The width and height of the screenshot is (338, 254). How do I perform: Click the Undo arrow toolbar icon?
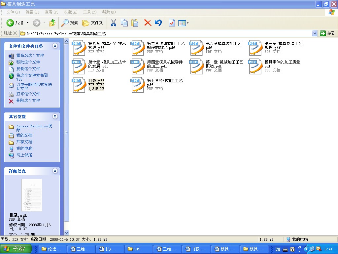(158, 23)
